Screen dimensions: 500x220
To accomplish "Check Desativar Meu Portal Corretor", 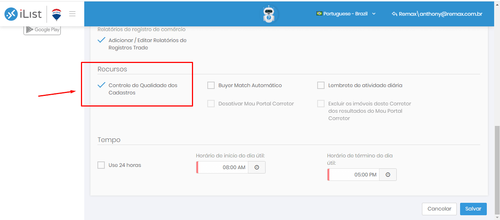I will click(x=211, y=104).
